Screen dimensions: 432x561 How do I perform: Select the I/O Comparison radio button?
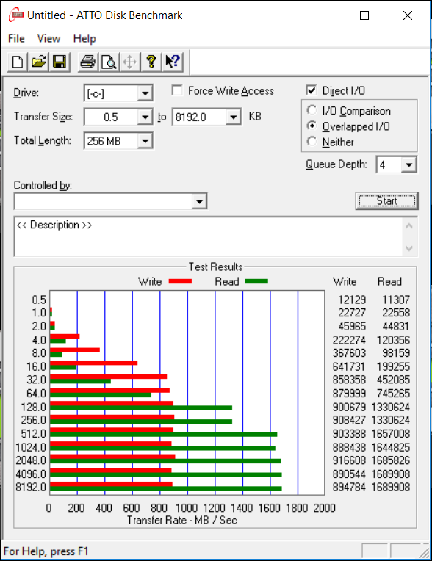312,110
